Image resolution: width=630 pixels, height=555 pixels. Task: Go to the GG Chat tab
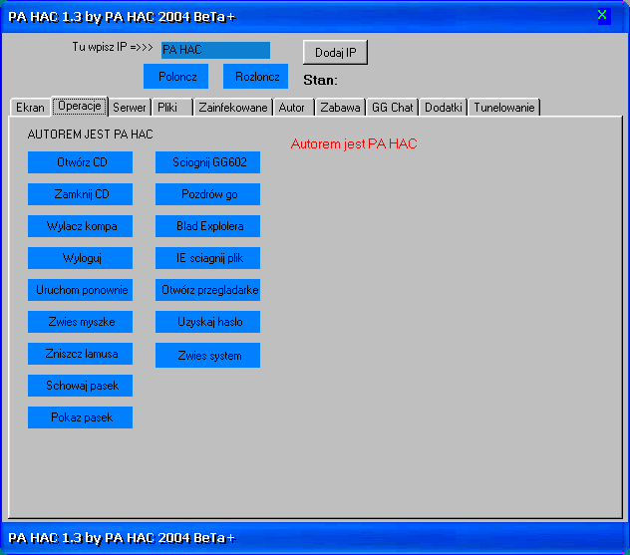[x=392, y=108]
